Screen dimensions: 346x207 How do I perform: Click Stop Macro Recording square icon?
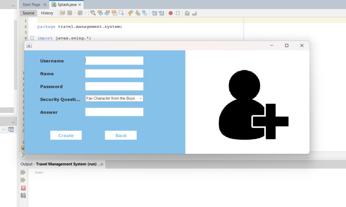178,13
